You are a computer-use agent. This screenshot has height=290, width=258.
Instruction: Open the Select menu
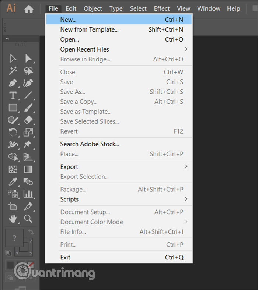[x=138, y=8]
